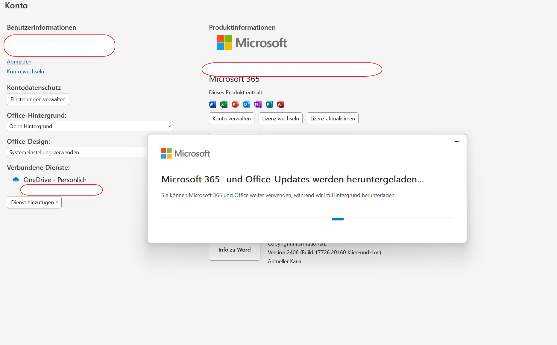Click the updates werden heruntergeladen headline
This screenshot has height=345, width=557.
point(293,179)
